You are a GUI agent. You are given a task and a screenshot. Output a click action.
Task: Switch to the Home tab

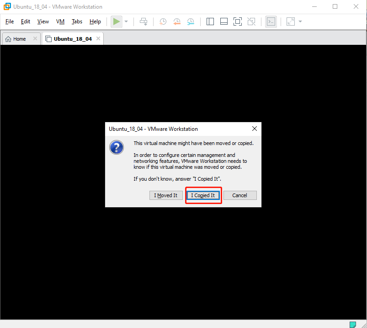(x=21, y=39)
